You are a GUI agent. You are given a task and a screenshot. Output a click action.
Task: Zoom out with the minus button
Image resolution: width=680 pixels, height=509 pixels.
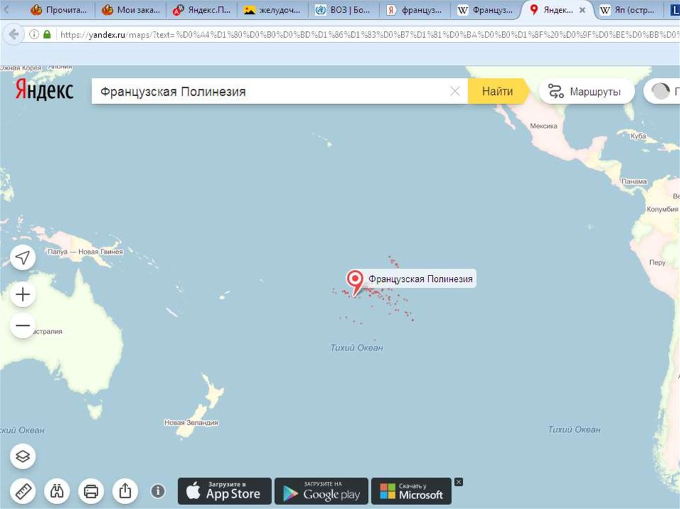coord(23,326)
